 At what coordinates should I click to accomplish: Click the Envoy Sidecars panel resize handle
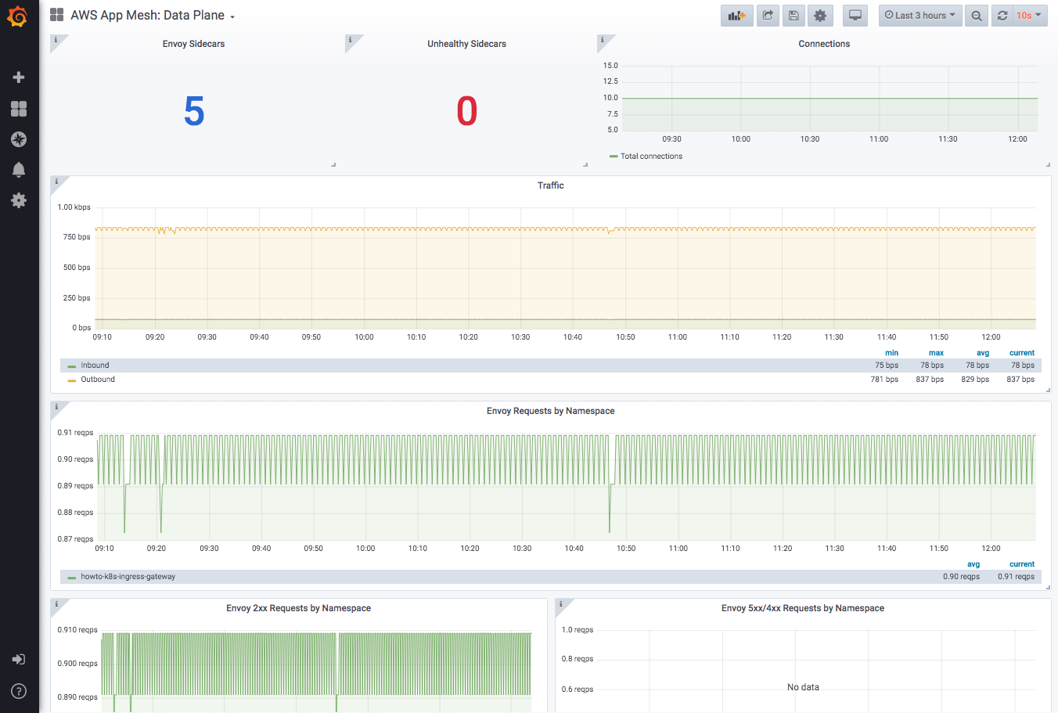tap(333, 164)
